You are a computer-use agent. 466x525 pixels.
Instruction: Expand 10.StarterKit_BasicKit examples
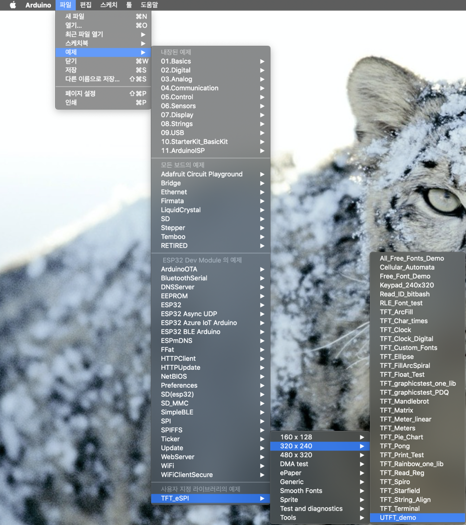(x=211, y=142)
